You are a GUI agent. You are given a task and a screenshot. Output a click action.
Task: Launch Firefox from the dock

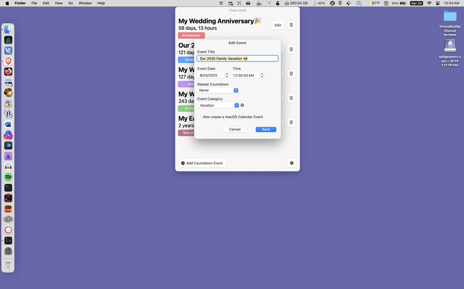(x=8, y=72)
